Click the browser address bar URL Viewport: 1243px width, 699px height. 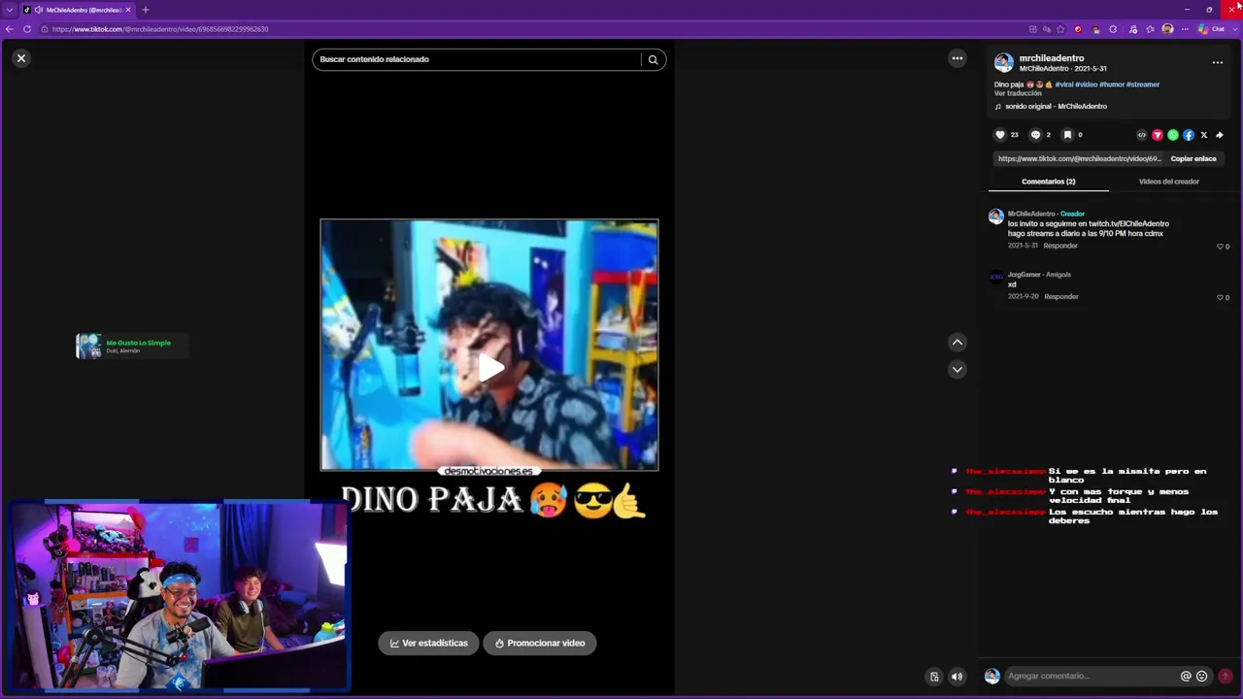(160, 29)
